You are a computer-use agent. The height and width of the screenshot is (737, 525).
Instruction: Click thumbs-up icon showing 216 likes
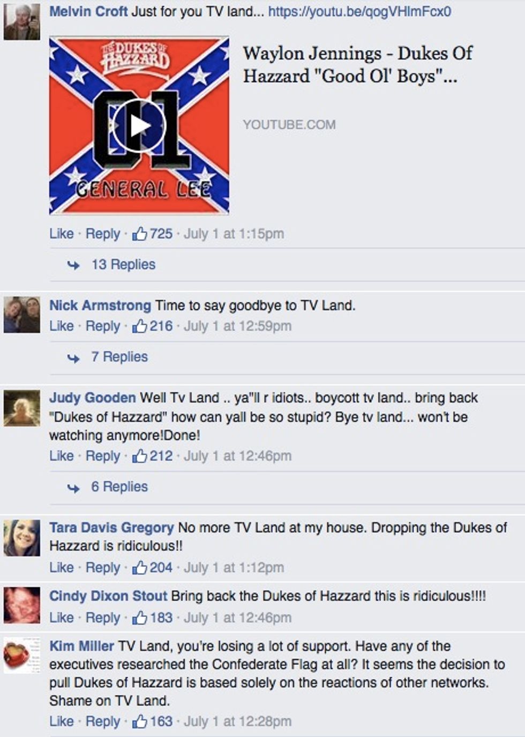[140, 326]
